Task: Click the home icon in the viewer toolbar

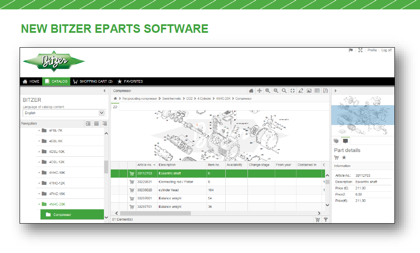Action: pyautogui.click(x=251, y=91)
